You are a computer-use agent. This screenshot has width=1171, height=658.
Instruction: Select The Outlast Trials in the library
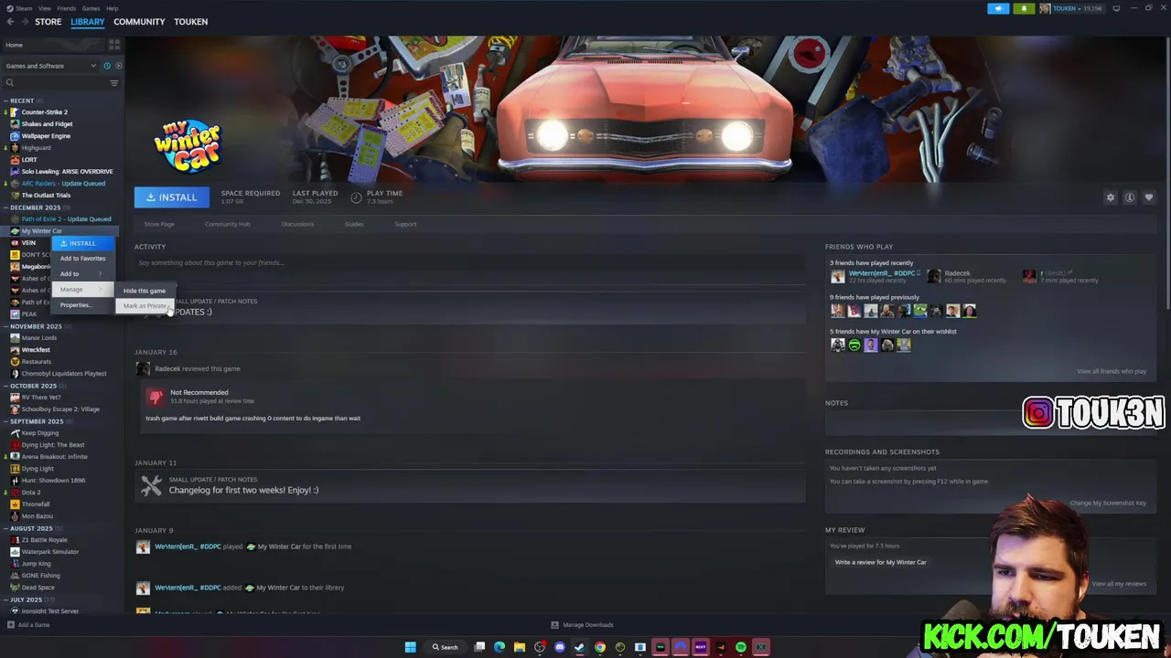pyautogui.click(x=46, y=196)
